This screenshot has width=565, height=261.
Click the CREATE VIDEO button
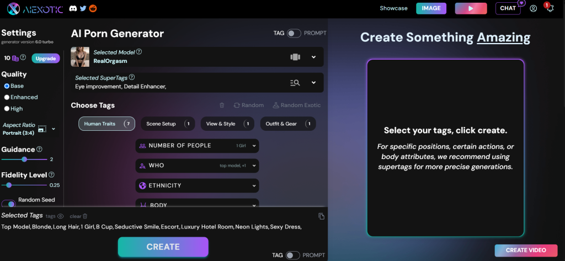526,250
